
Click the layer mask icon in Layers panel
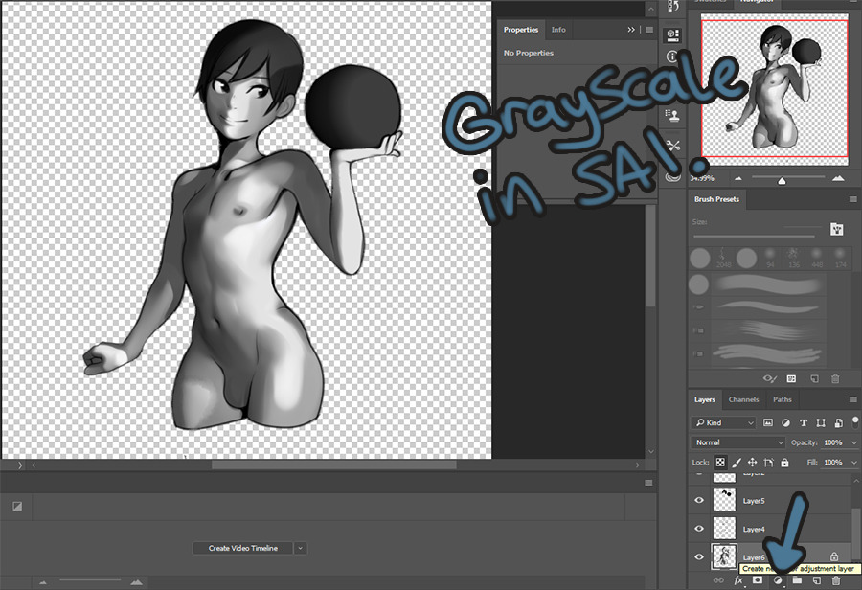click(x=758, y=580)
